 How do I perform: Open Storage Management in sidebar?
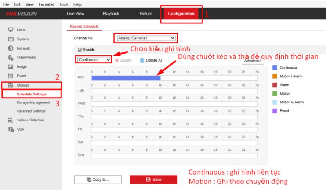point(33,103)
